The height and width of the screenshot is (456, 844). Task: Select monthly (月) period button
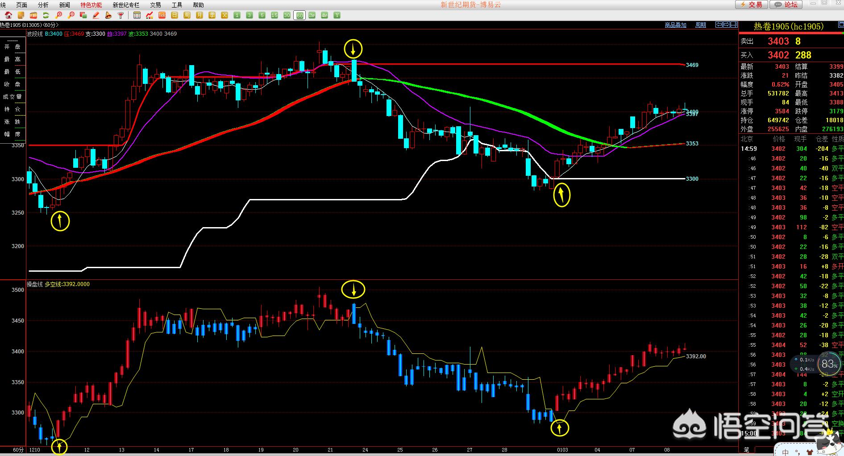coord(200,15)
